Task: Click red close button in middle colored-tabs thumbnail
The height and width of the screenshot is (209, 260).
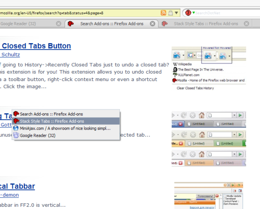Action: (x=181, y=144)
